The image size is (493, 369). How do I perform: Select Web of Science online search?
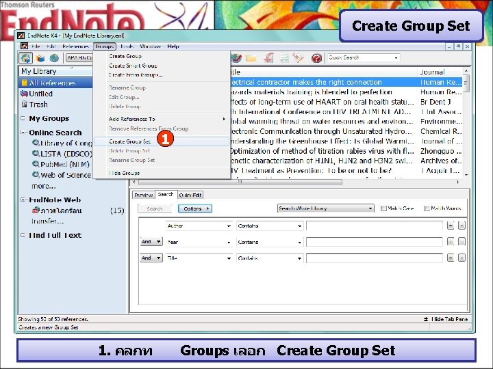coord(62,175)
